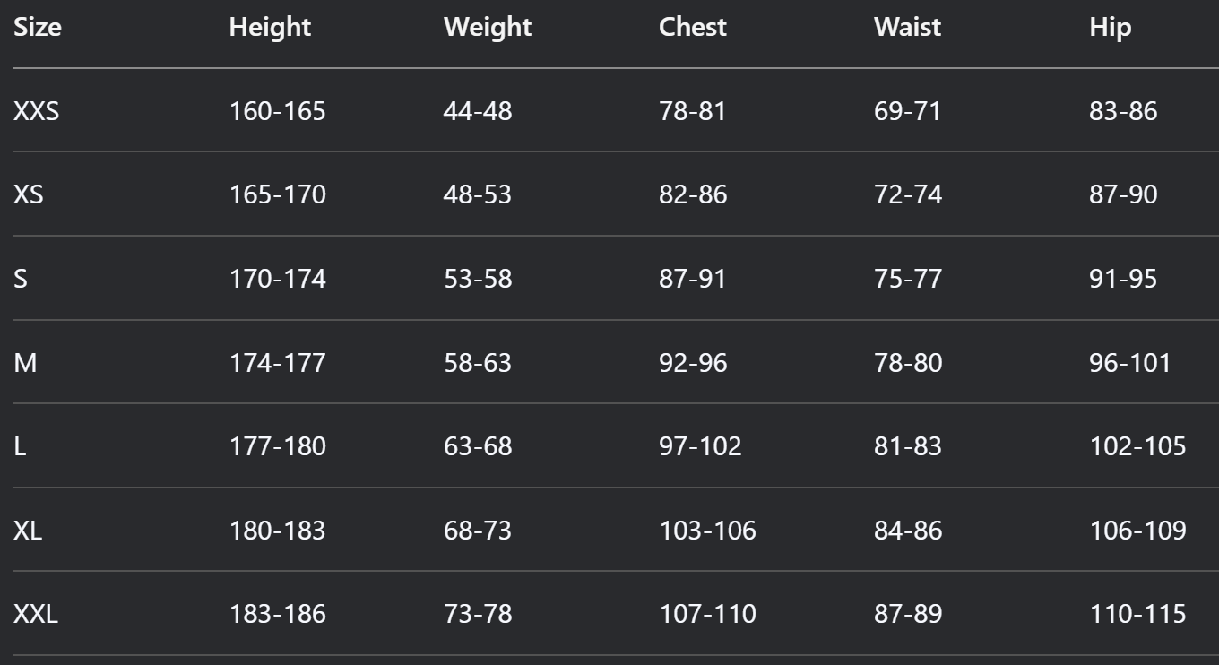Click the Waist column header
Screen dimensions: 1219x665
pyautogui.click(x=907, y=28)
